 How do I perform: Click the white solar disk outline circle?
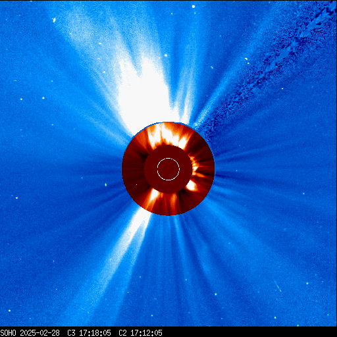point(168,169)
